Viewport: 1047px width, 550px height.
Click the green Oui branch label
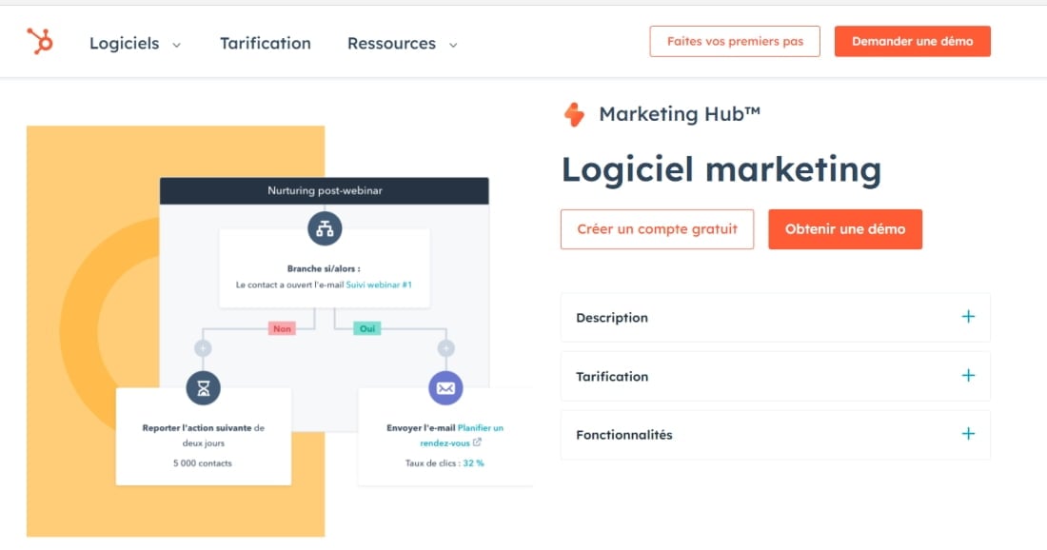pyautogui.click(x=367, y=328)
